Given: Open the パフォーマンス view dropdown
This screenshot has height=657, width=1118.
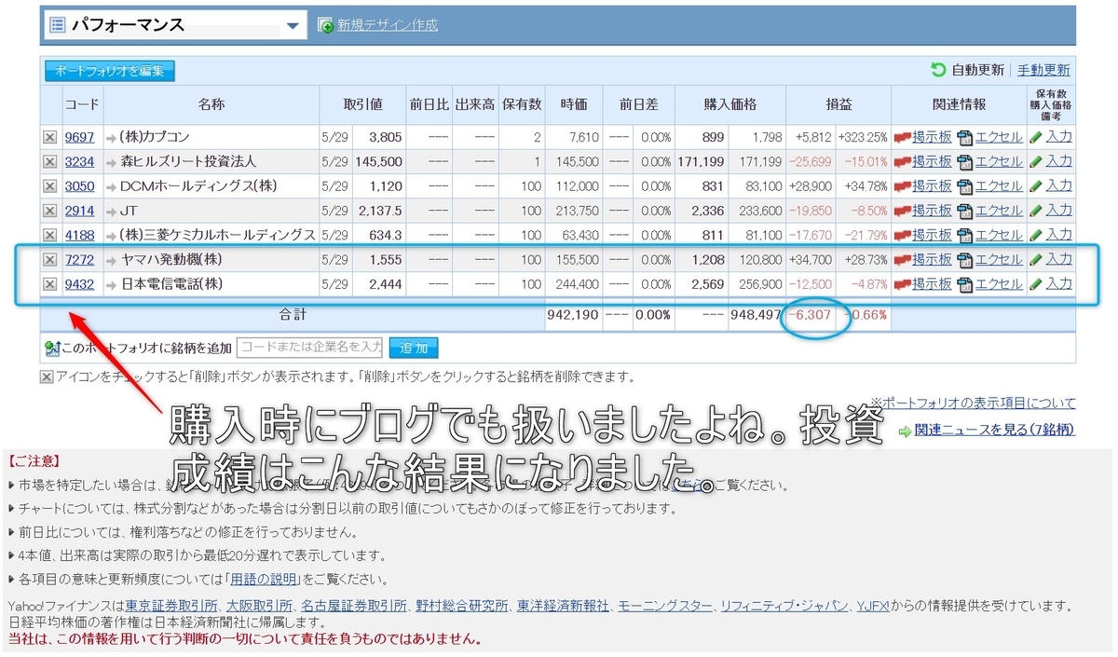Looking at the screenshot, I should coord(173,25).
